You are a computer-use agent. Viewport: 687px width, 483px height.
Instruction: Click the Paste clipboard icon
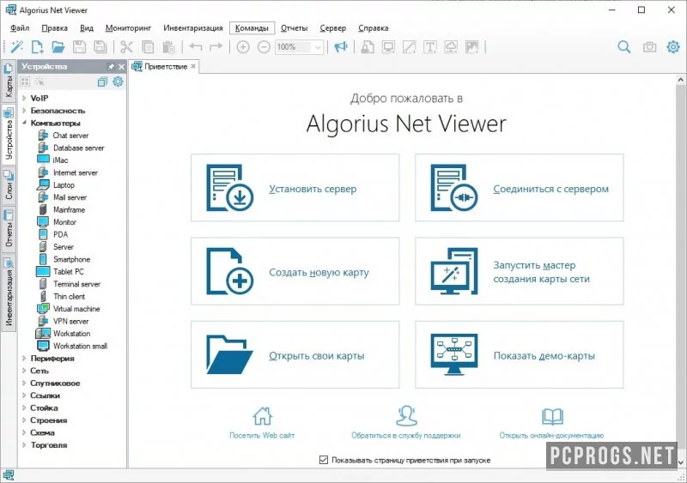coord(168,47)
